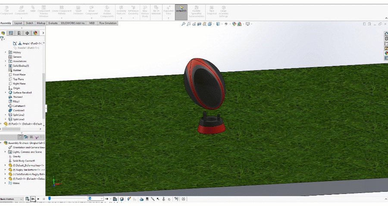Screen dimensions: 388x206
Task: Switch to the Sketch tab
Action: pos(29,23)
